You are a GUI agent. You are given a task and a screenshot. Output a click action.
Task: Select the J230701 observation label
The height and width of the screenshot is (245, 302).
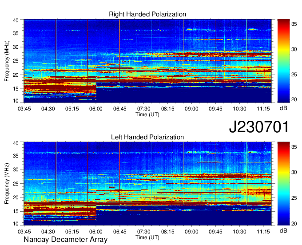tap(259, 127)
